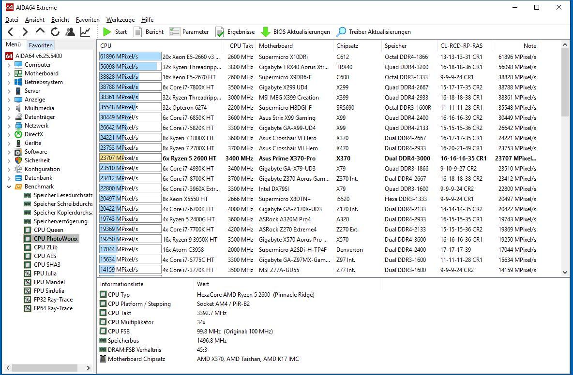Image resolution: width=573 pixels, height=375 pixels.
Task: Select the Geräte icon in tree
Action: 18,143
